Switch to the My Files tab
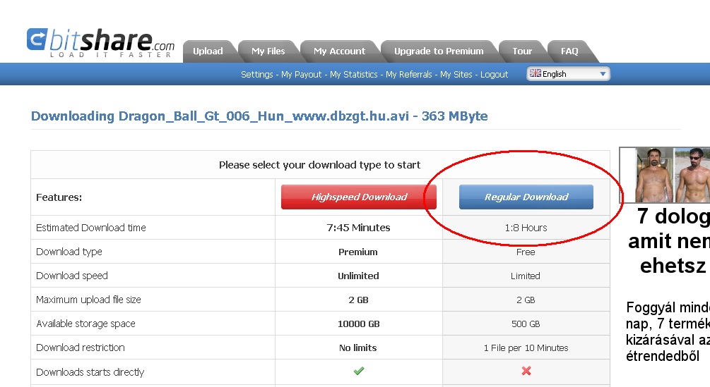Viewport: 710px width, 387px height. click(x=268, y=51)
